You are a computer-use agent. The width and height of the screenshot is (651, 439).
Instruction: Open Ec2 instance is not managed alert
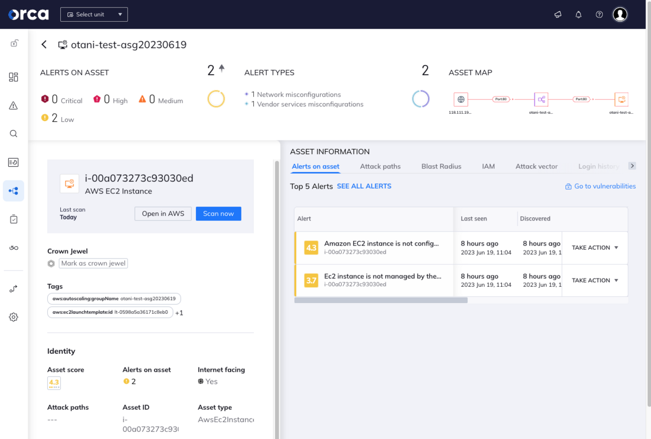(x=382, y=276)
